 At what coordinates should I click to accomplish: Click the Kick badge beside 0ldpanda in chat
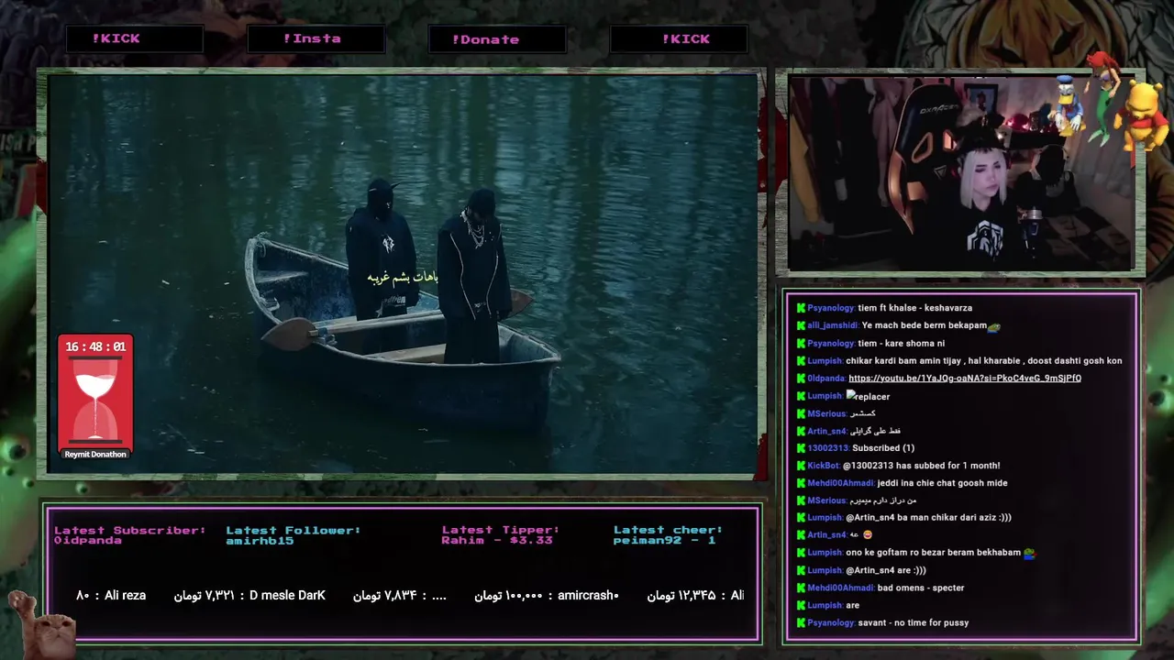tap(801, 378)
